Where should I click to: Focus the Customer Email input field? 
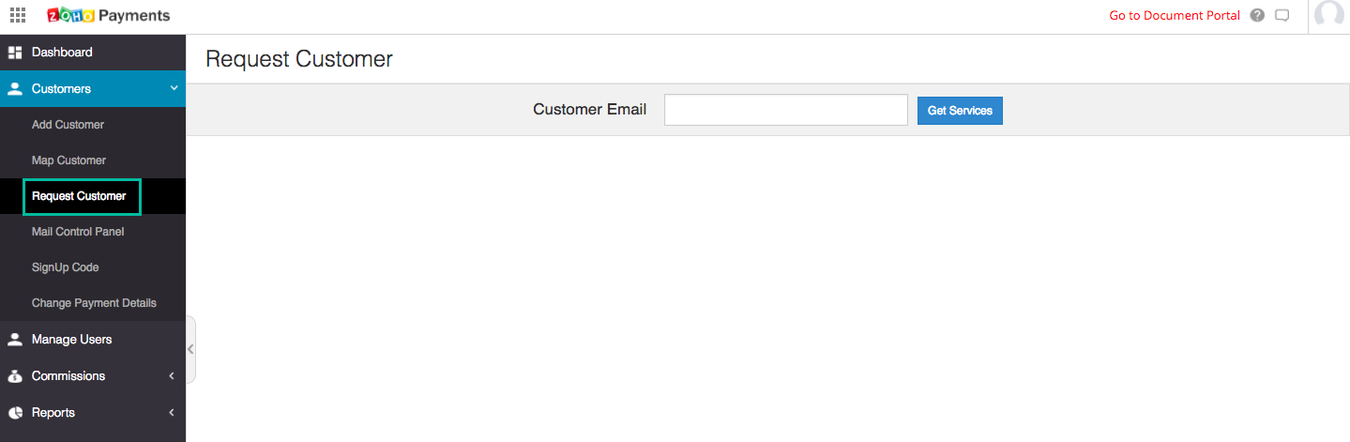coord(785,110)
